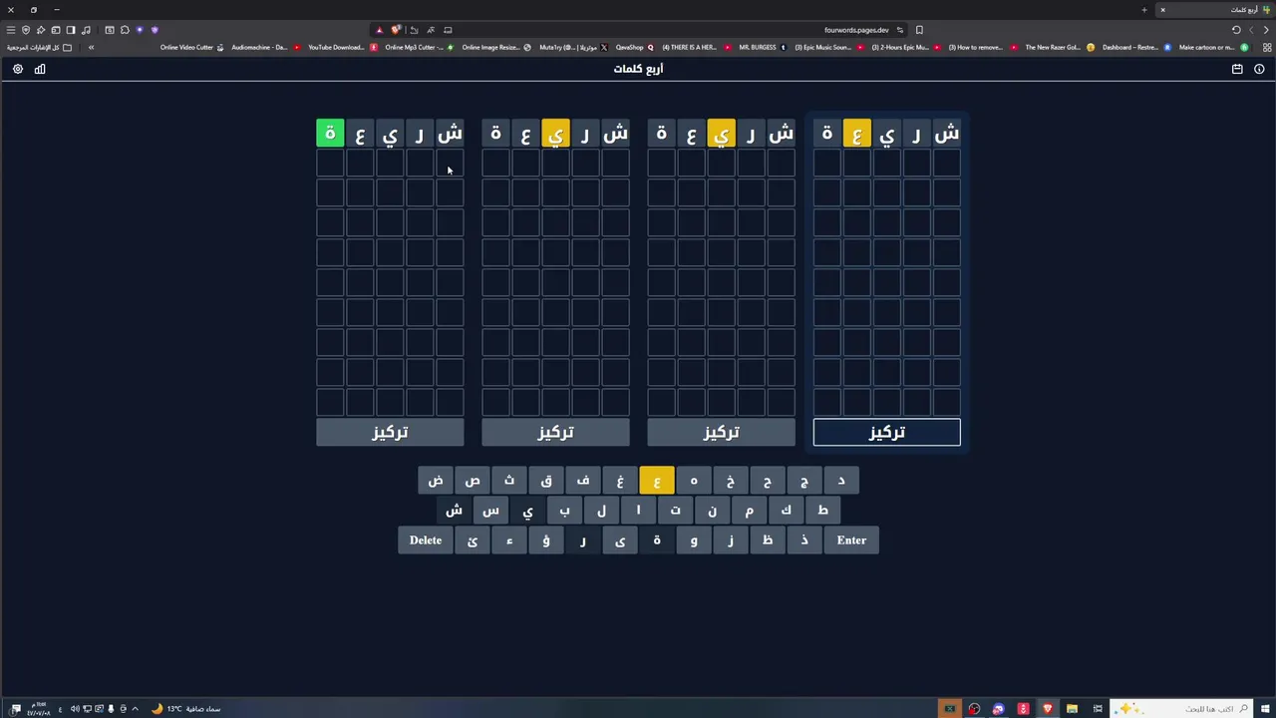Click the أربع كلمات page title

pos(638,69)
